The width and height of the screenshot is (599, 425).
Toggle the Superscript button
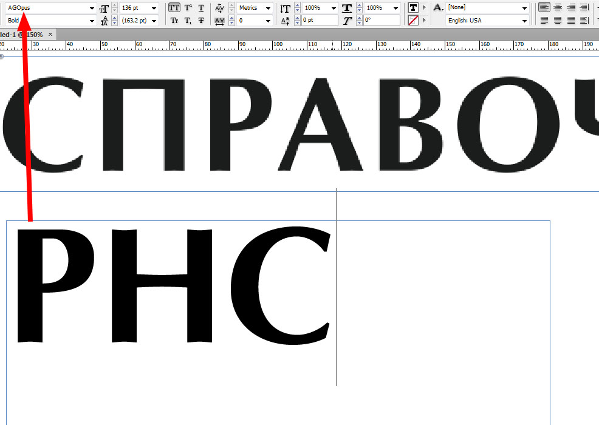pyautogui.click(x=188, y=8)
